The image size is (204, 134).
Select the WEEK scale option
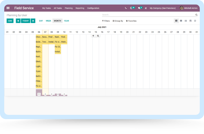tap(48, 21)
